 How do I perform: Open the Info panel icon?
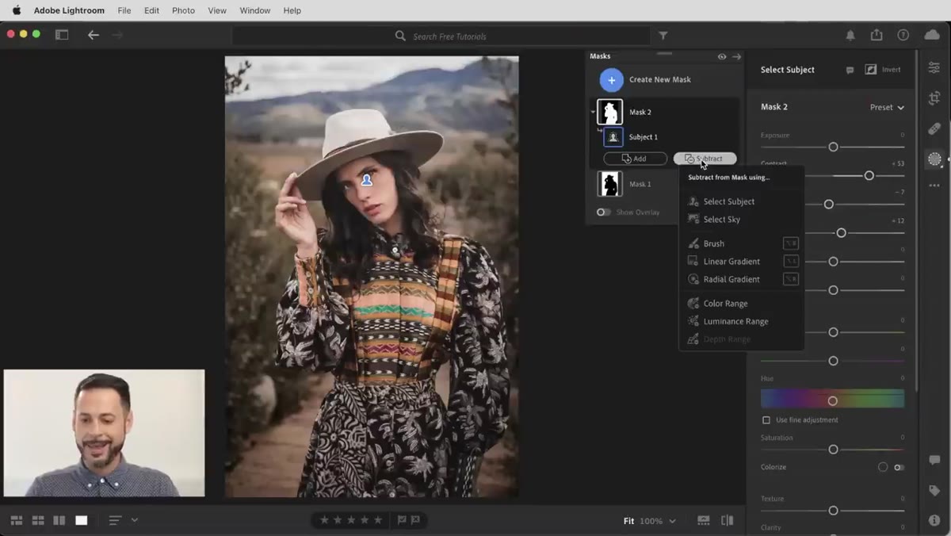[934, 520]
